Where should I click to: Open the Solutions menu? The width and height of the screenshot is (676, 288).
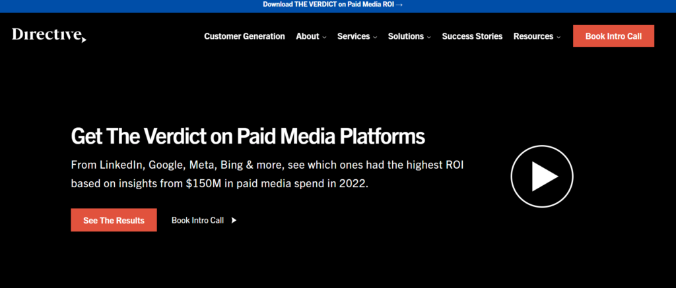coord(406,37)
